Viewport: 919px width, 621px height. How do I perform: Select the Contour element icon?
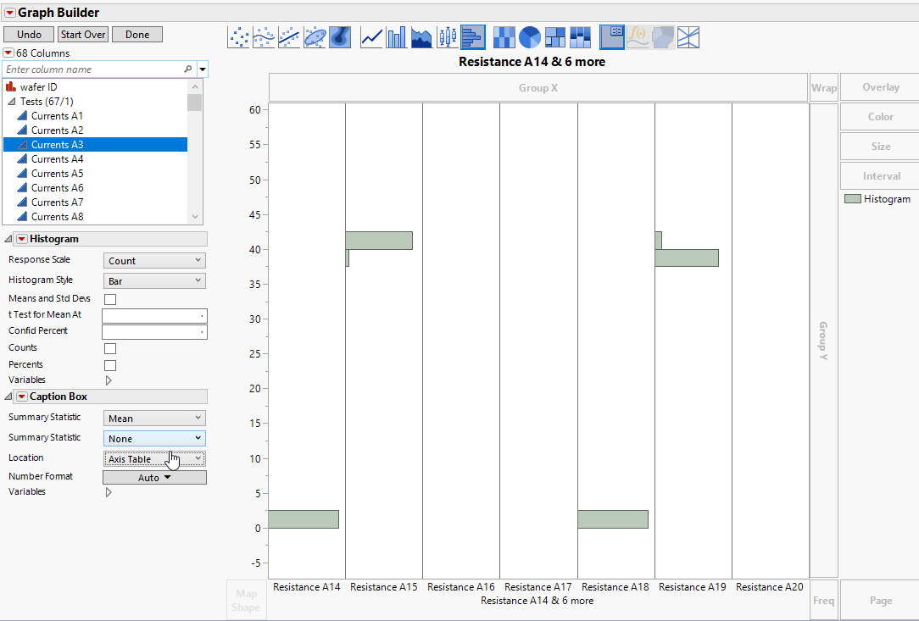coord(340,36)
